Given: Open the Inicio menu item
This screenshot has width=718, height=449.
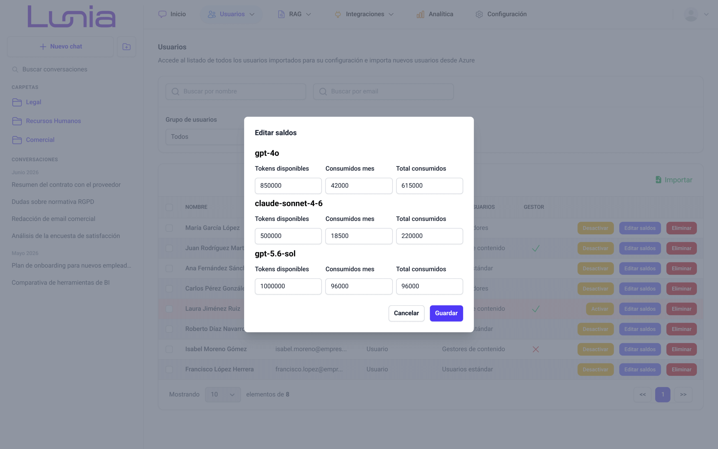Looking at the screenshot, I should 172,14.
